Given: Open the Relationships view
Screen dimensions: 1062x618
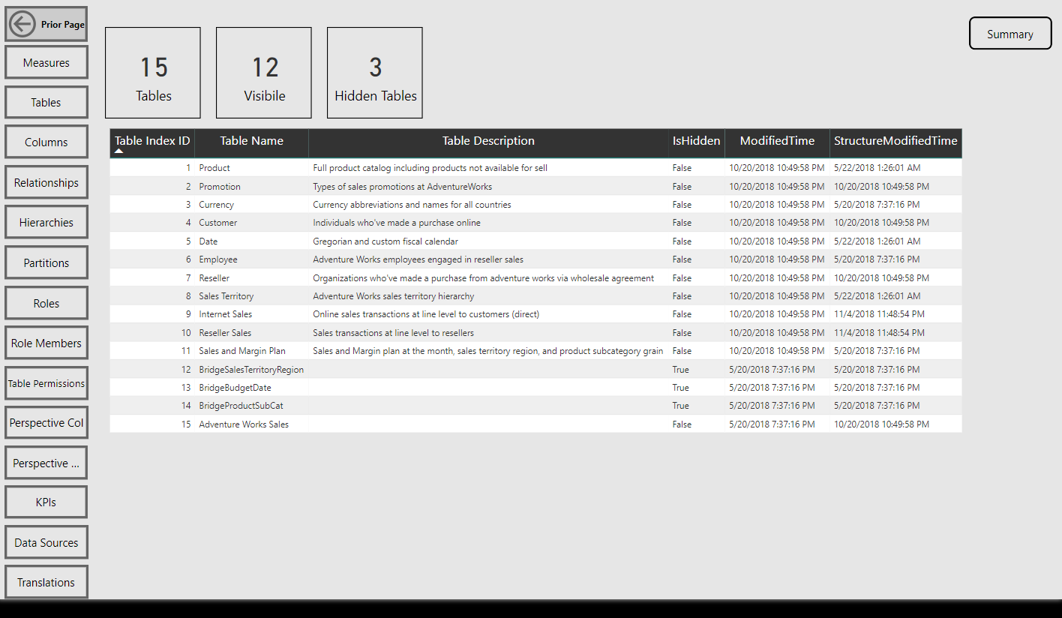Looking at the screenshot, I should [46, 181].
